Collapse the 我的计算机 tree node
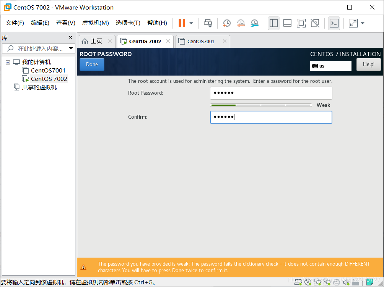 8,62
